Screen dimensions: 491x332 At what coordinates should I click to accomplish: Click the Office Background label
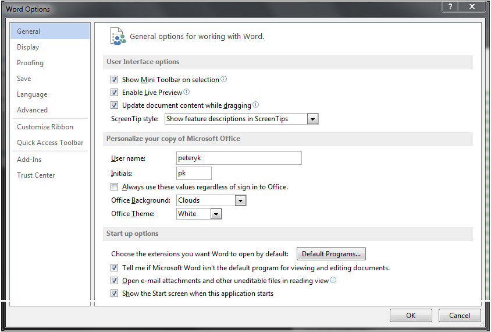tap(141, 200)
